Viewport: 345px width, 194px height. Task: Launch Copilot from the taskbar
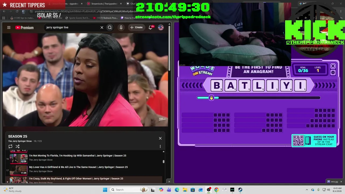coord(161,190)
